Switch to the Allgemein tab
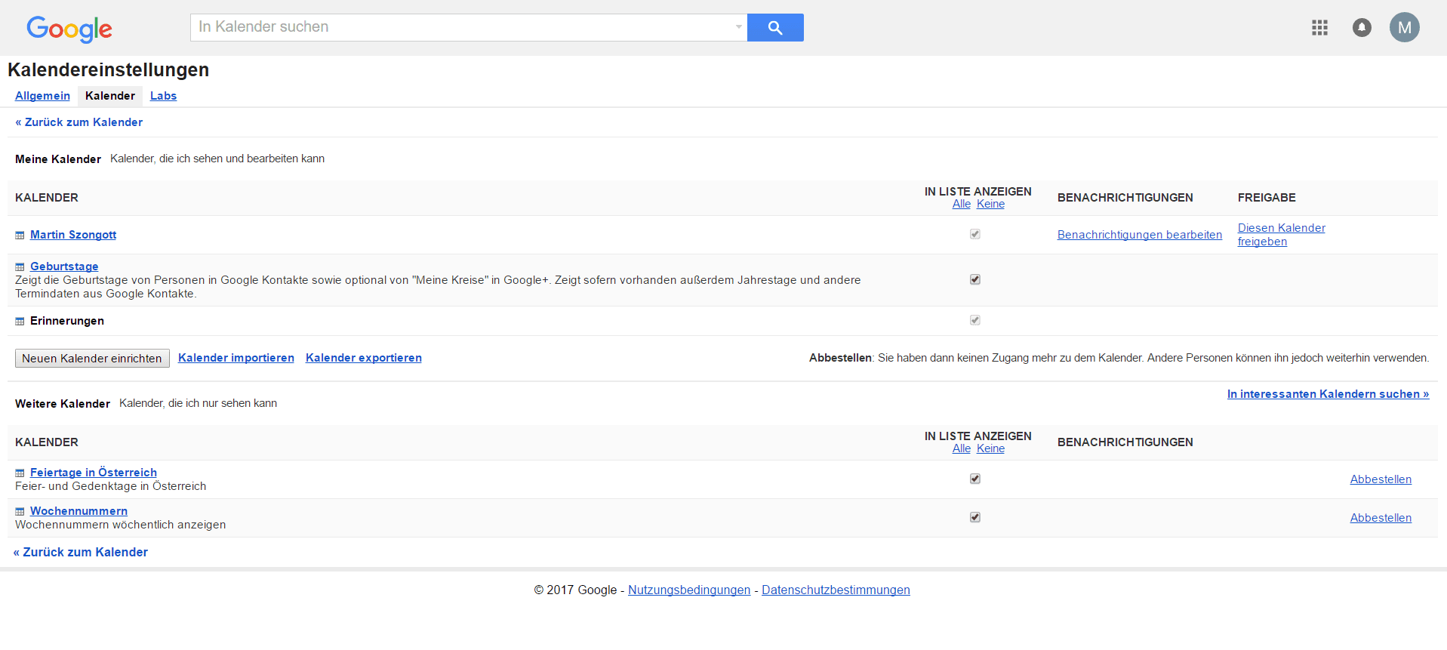 (x=42, y=96)
